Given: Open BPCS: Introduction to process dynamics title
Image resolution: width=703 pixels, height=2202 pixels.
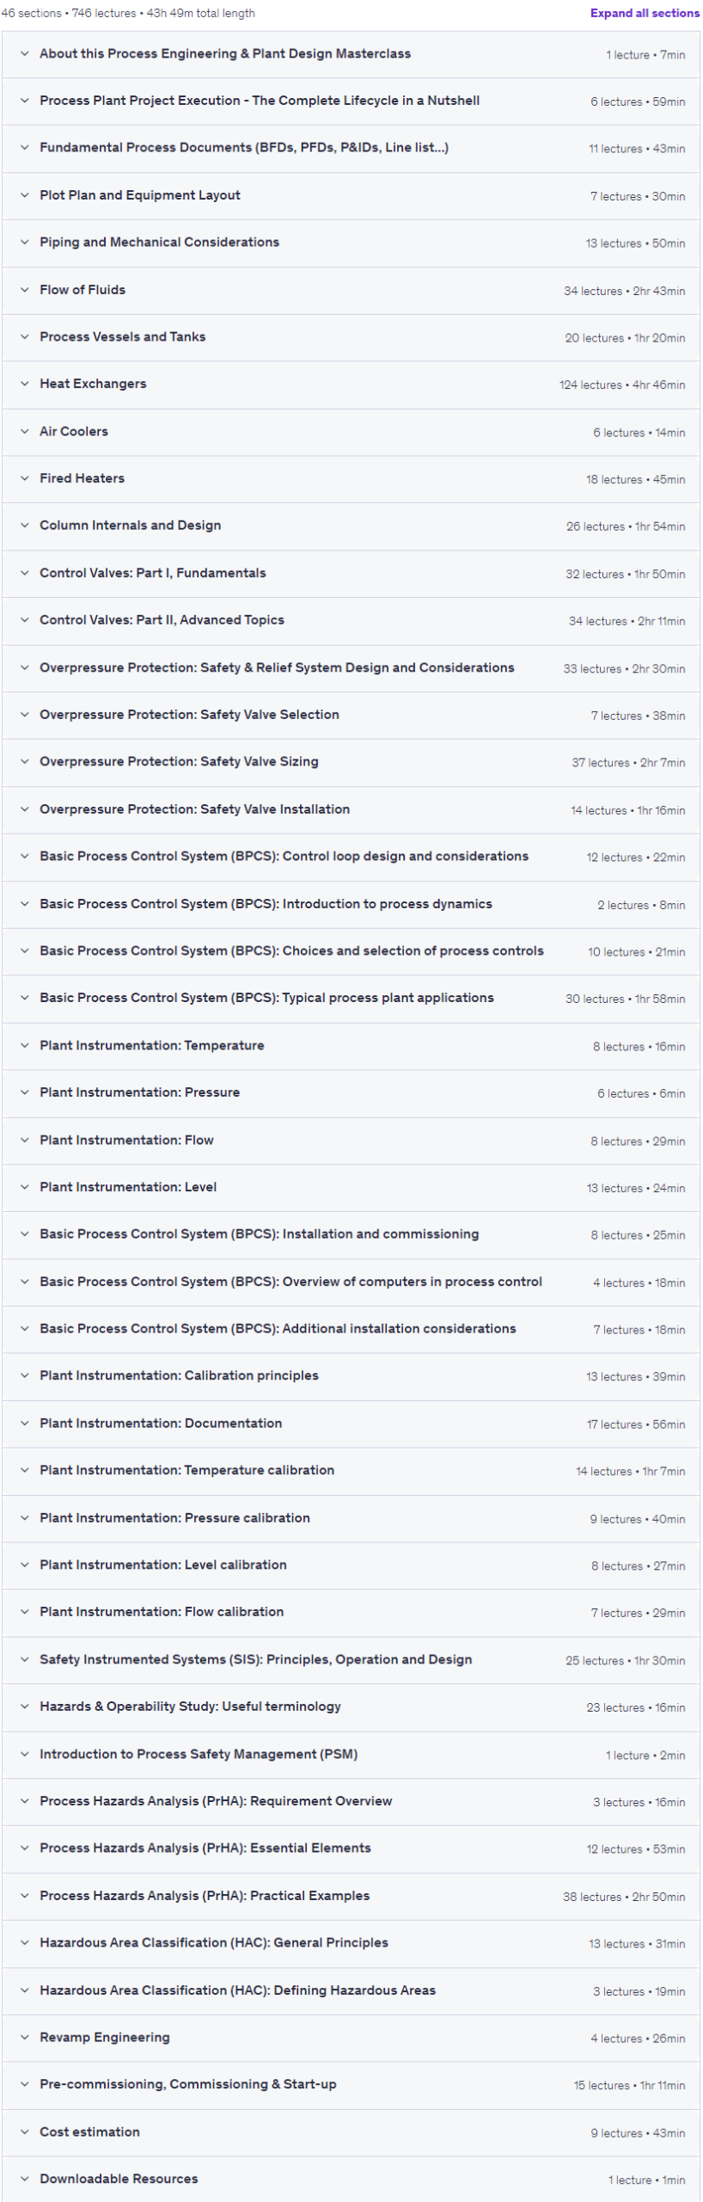Looking at the screenshot, I should tap(266, 904).
